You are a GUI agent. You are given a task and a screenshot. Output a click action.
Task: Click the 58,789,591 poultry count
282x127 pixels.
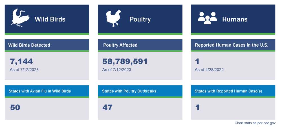point(125,61)
